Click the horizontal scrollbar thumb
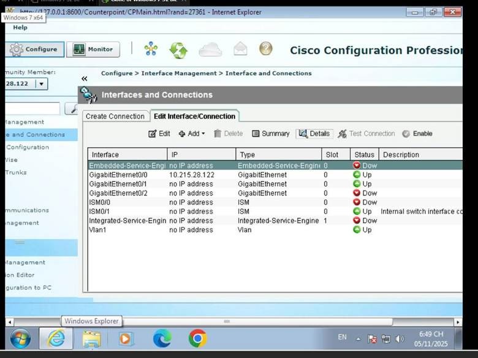The image size is (478, 358). [x=227, y=321]
